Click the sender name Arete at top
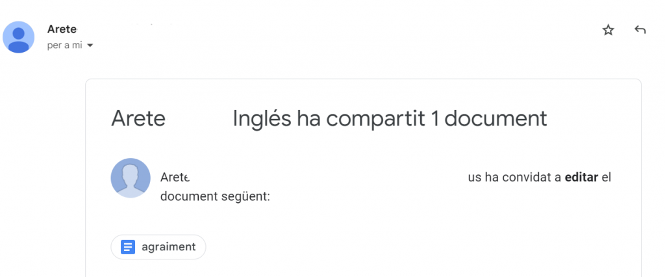The image size is (665, 277). click(x=62, y=29)
